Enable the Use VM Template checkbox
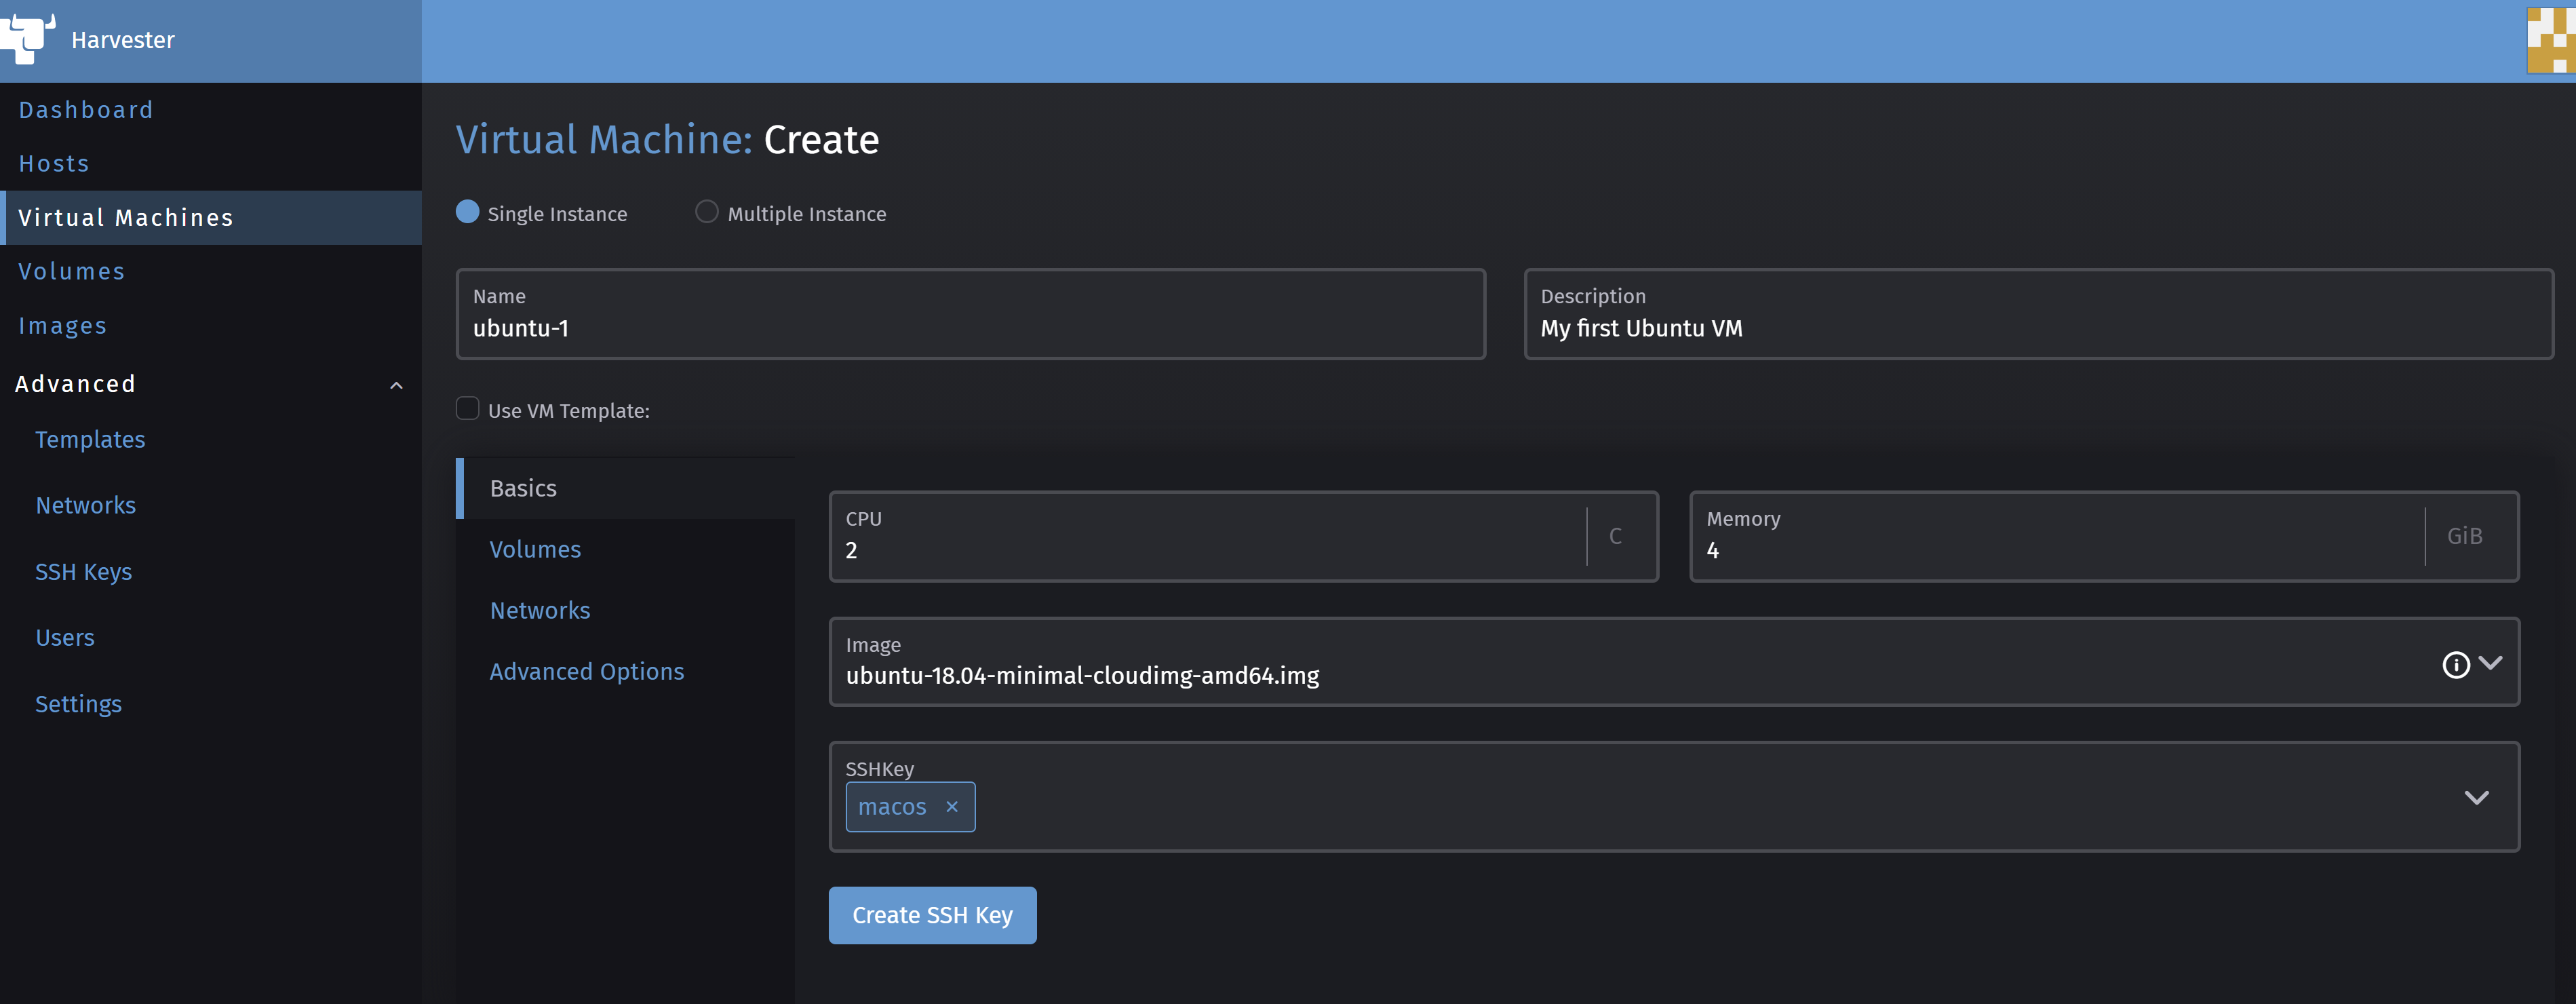The height and width of the screenshot is (1004, 2576). point(467,408)
